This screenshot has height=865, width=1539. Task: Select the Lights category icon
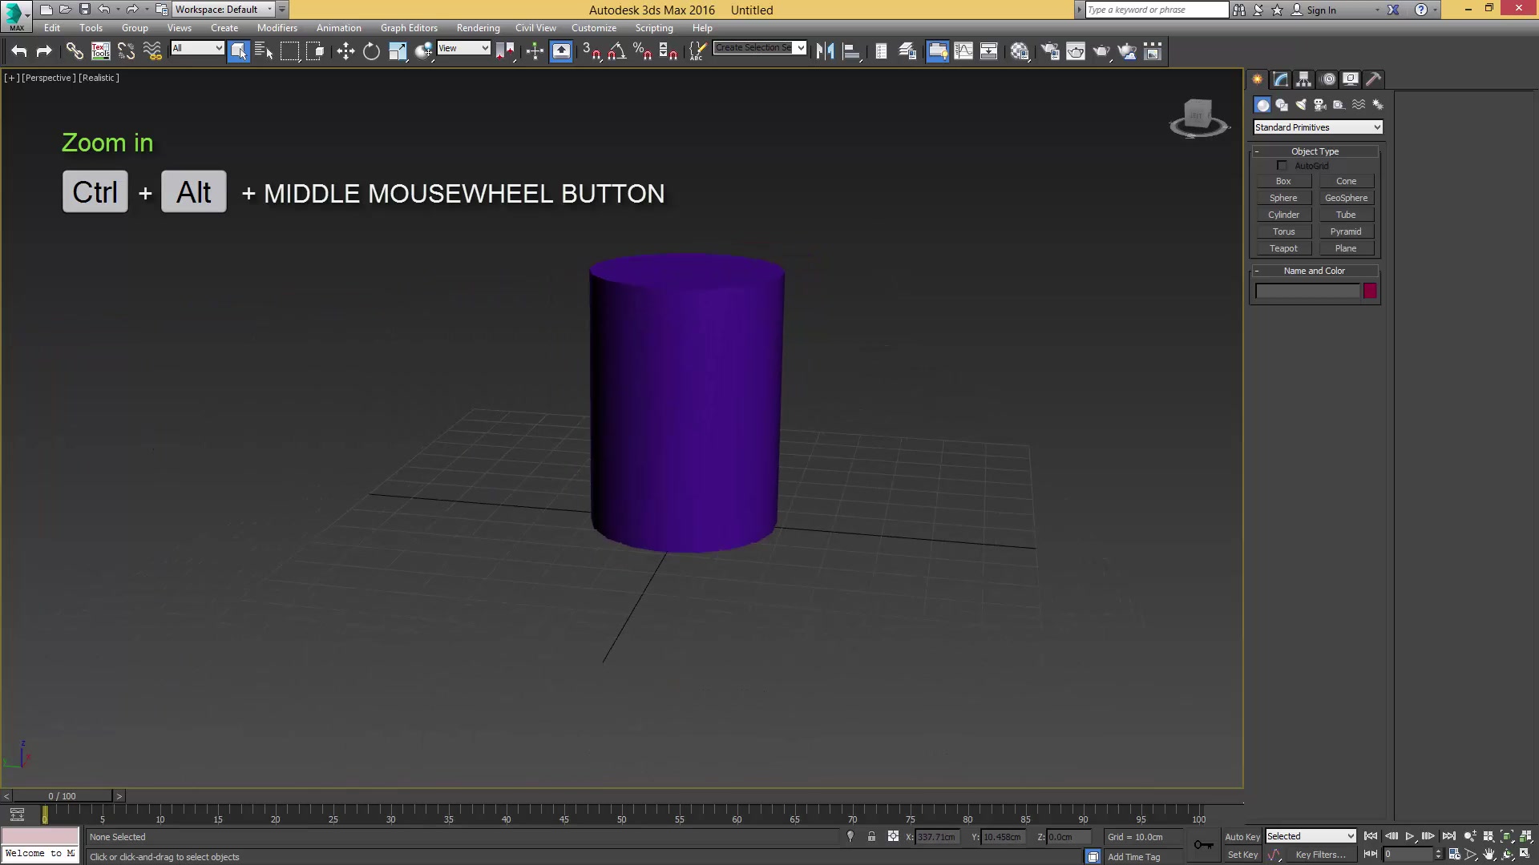(x=1301, y=105)
